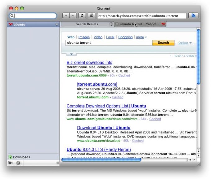This screenshot has height=179, width=211.
Task: Switch to the Search Results tab
Action: [x=87, y=24]
